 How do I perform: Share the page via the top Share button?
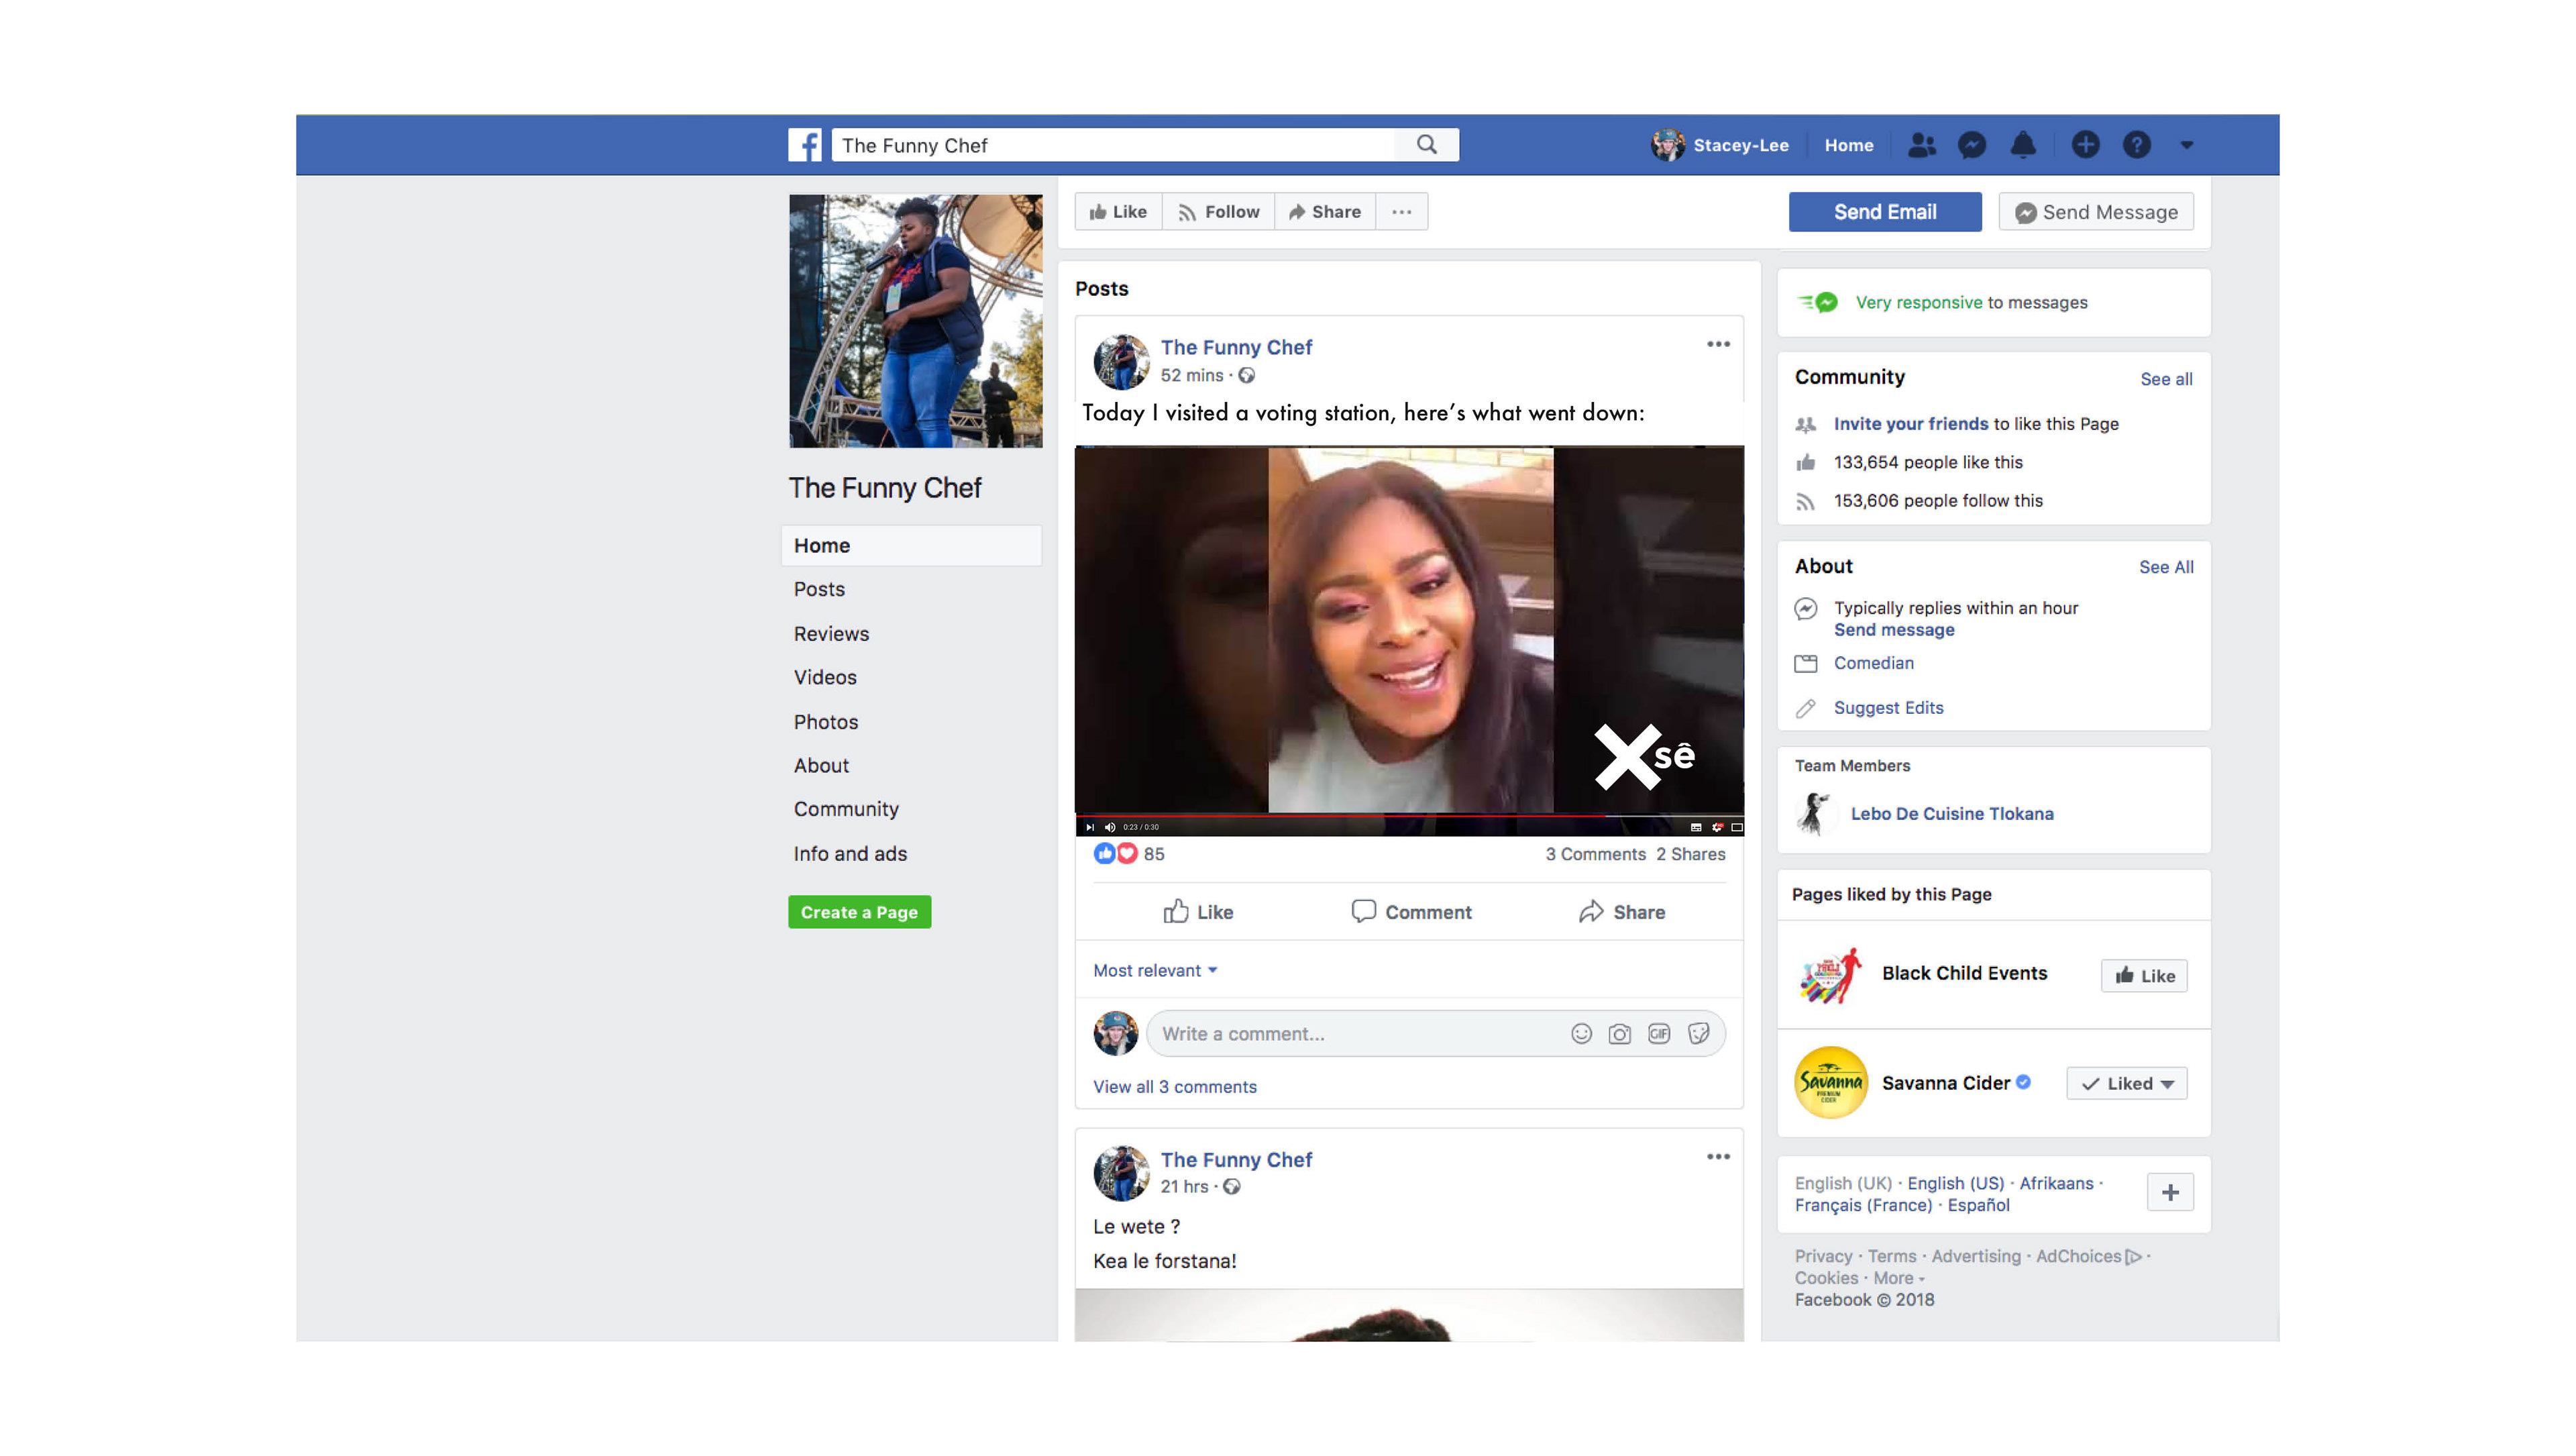click(1325, 212)
